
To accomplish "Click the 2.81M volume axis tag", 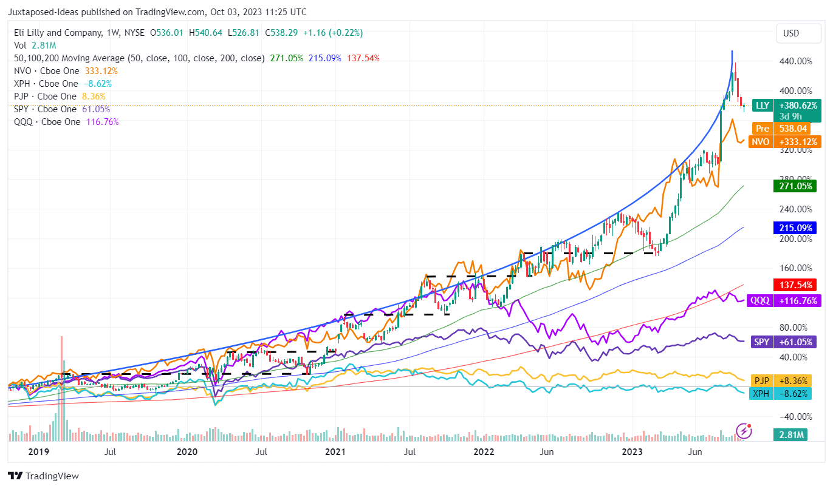I will click(x=790, y=434).
